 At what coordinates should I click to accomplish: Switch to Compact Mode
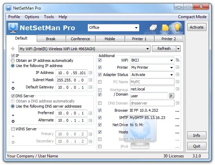click(x=192, y=17)
